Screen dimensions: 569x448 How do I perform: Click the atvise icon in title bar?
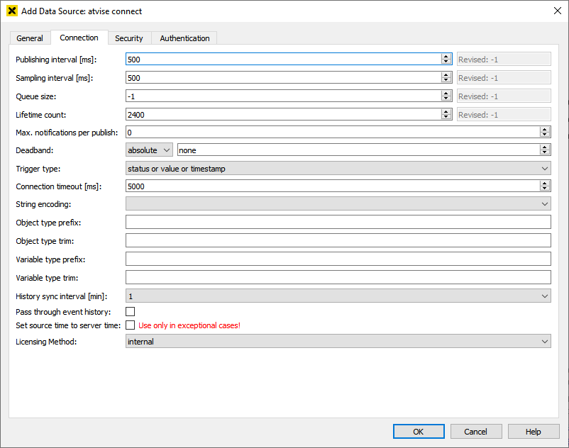11,11
